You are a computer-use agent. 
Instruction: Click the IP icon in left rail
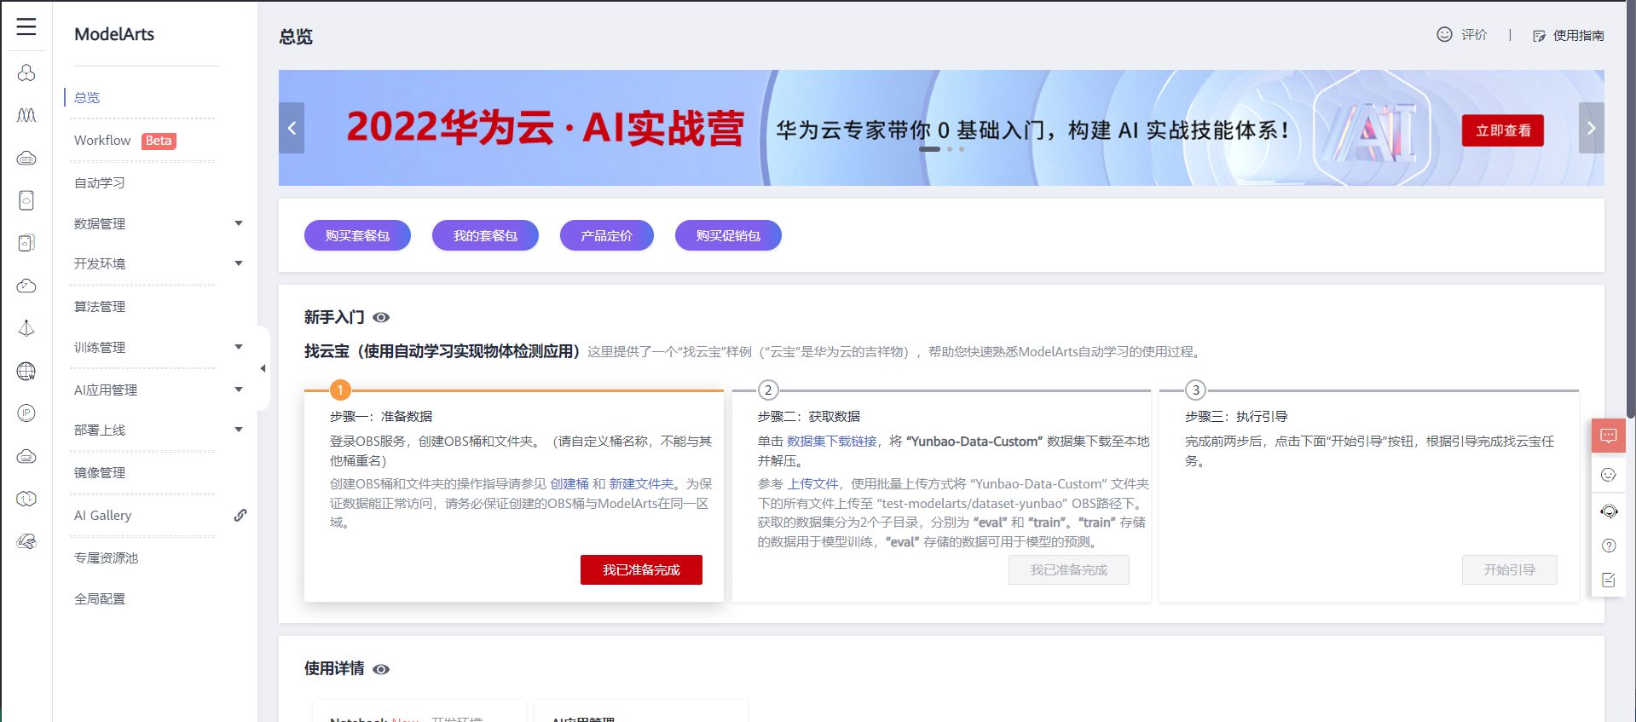[26, 413]
